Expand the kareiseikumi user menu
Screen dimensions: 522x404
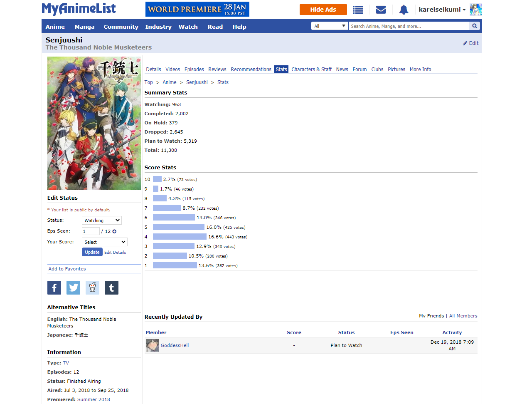(x=442, y=10)
